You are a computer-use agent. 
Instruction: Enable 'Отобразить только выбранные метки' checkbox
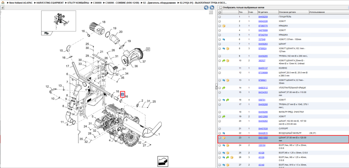(221, 8)
